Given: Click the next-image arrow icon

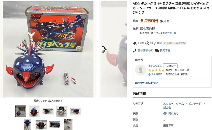Looking at the screenshot, I should 104,49.
